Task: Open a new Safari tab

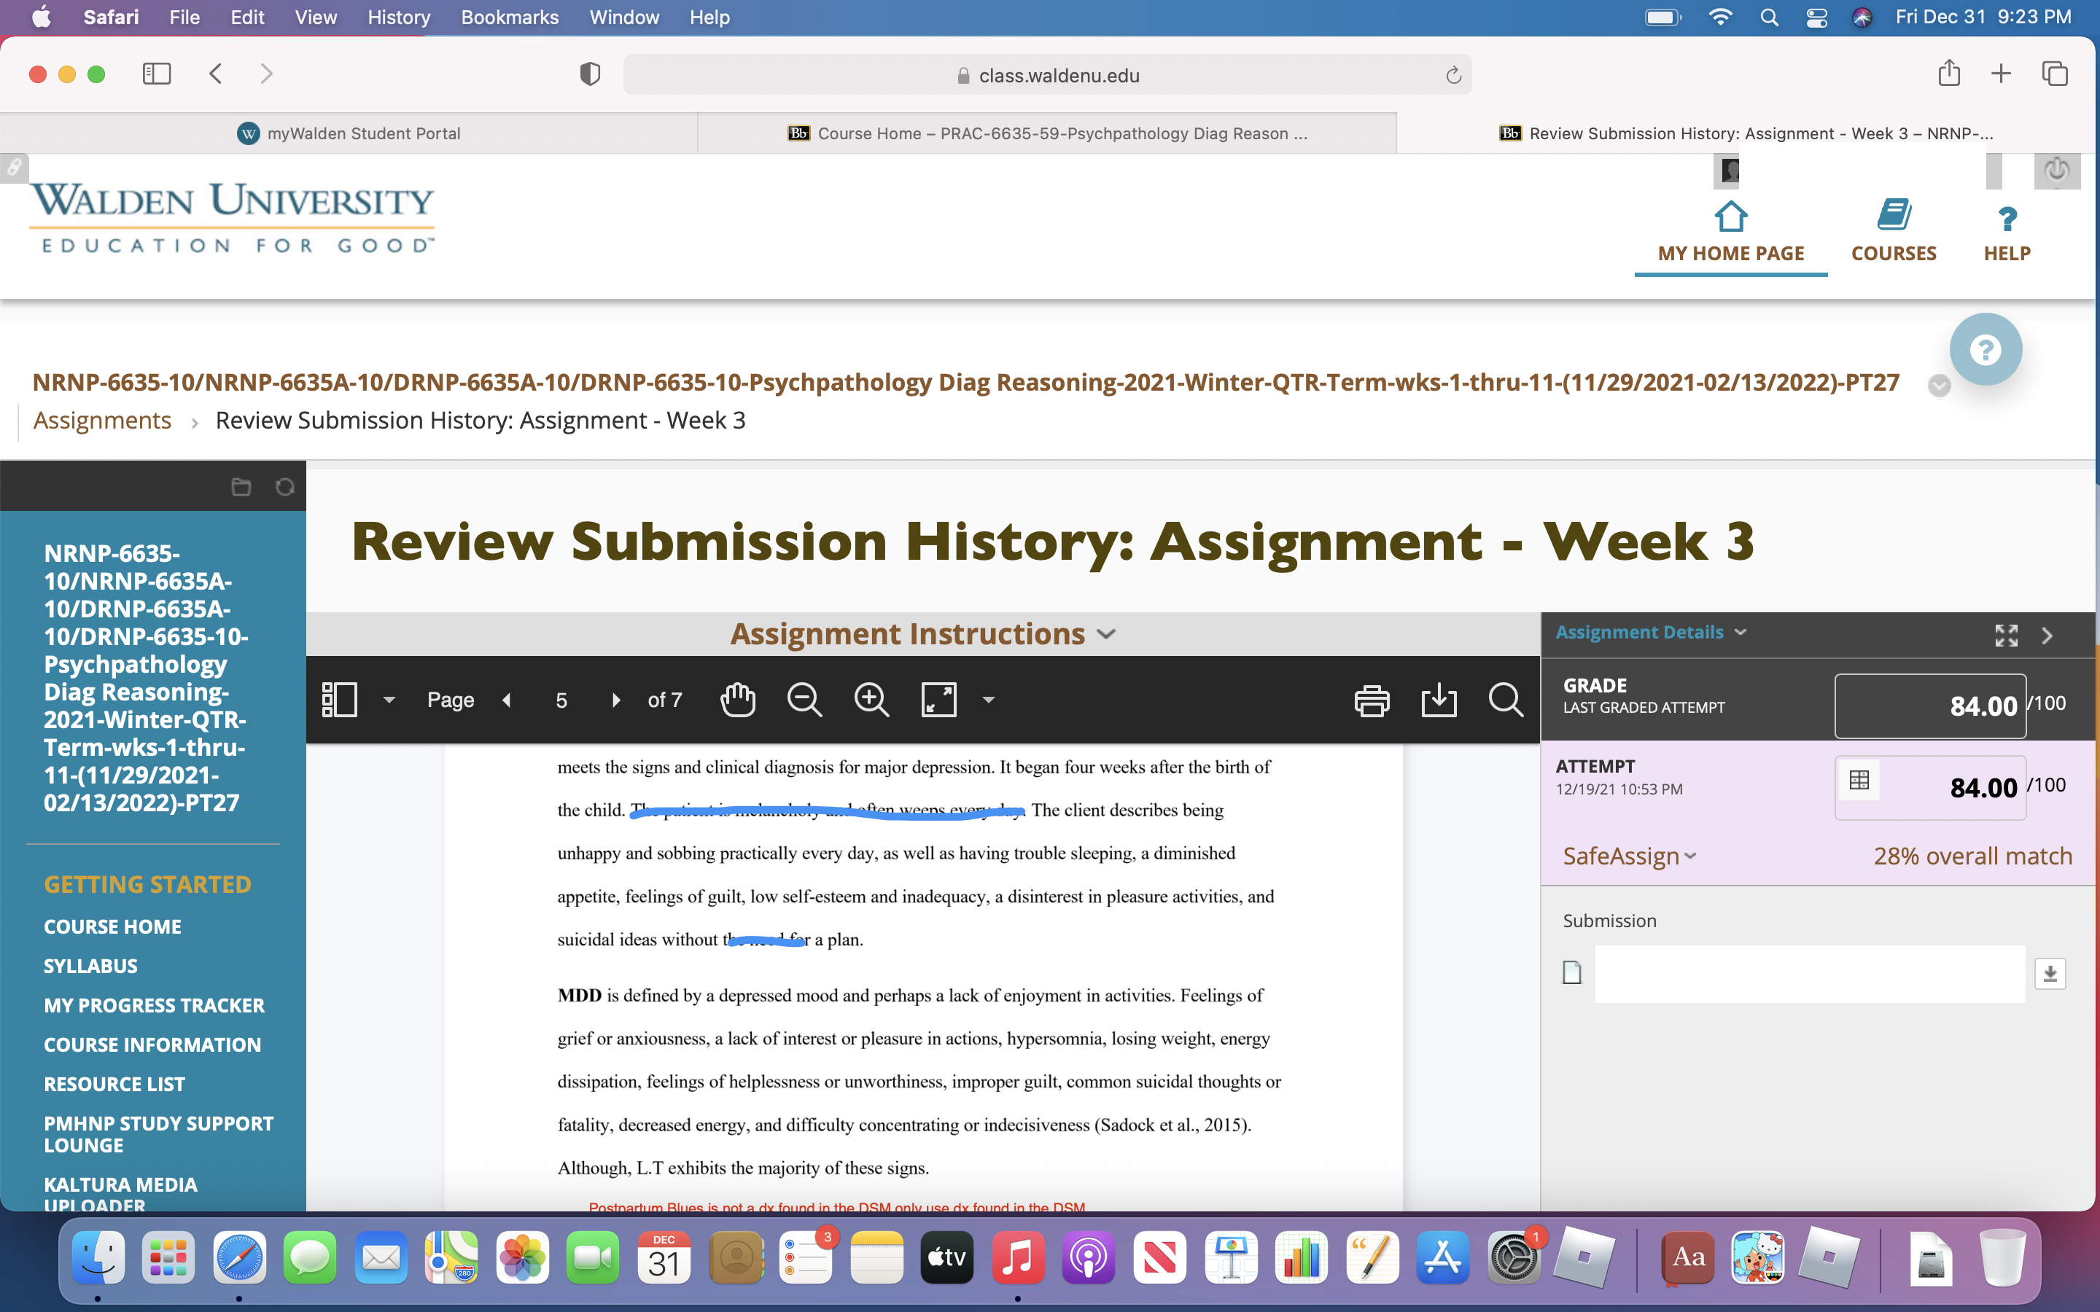Action: point(2000,74)
